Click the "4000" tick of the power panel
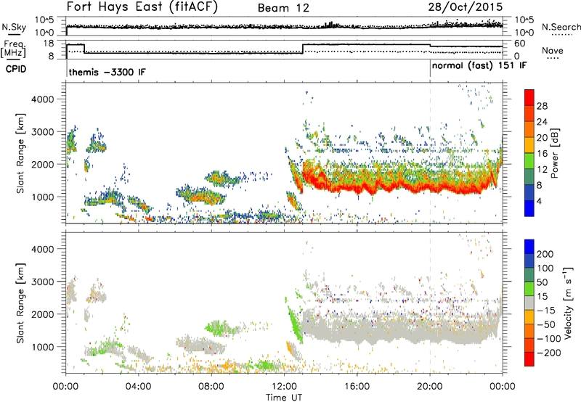Viewport: 581px width, 402px height. pos(43,99)
